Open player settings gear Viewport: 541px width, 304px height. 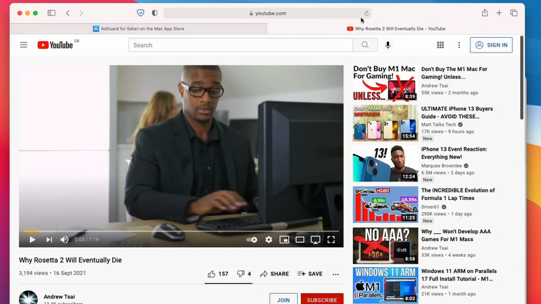[x=268, y=240]
